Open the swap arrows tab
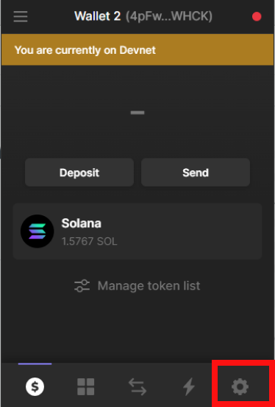Screen dimensions: 275x407 (x=137, y=387)
